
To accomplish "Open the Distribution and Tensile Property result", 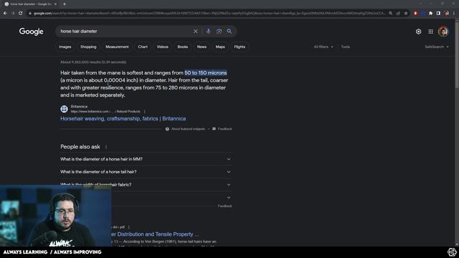I will (155, 234).
